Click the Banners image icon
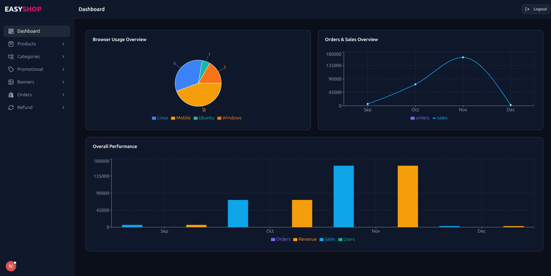This screenshot has width=551, height=276. click(x=11, y=82)
